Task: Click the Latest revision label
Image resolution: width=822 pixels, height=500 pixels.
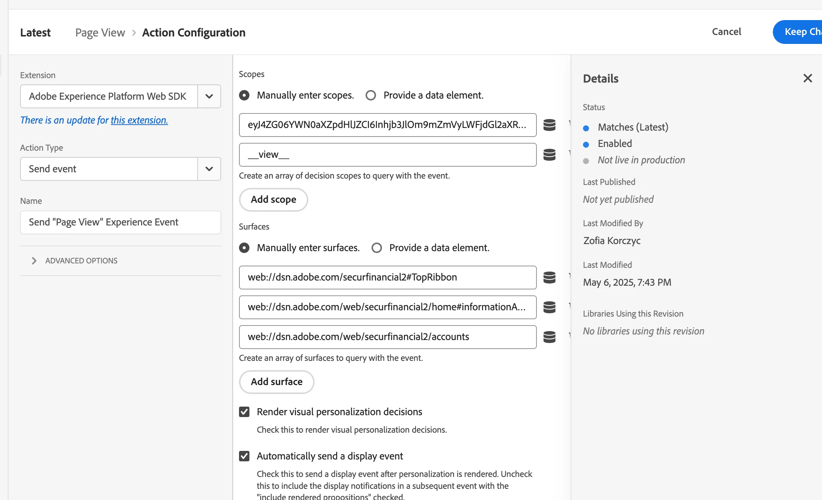Action: point(35,33)
